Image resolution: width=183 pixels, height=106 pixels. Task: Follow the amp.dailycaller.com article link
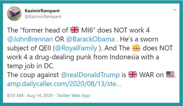64,84
